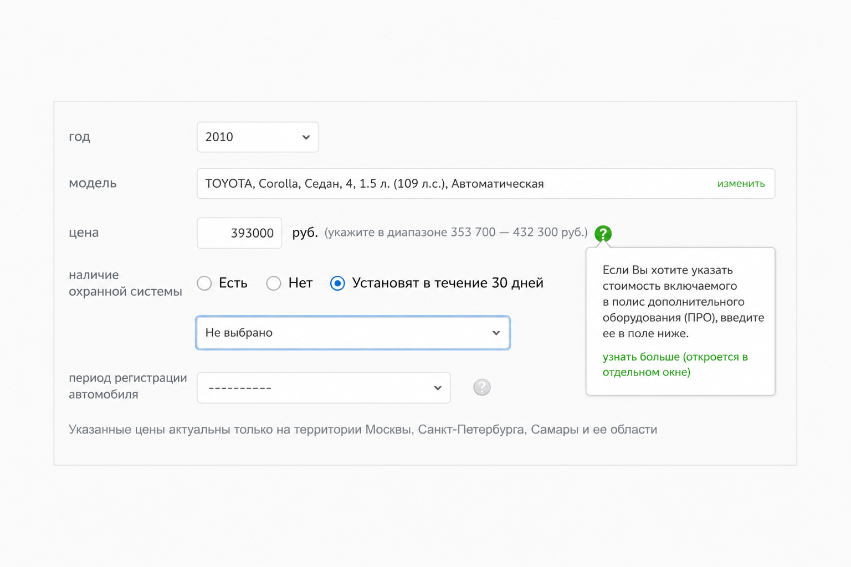This screenshot has width=851, height=567.
Task: Select the 'Есть' radio button
Action: click(204, 283)
